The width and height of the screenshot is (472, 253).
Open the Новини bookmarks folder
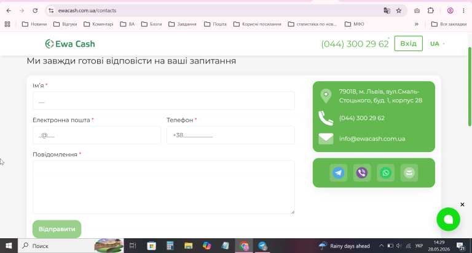tap(34, 24)
